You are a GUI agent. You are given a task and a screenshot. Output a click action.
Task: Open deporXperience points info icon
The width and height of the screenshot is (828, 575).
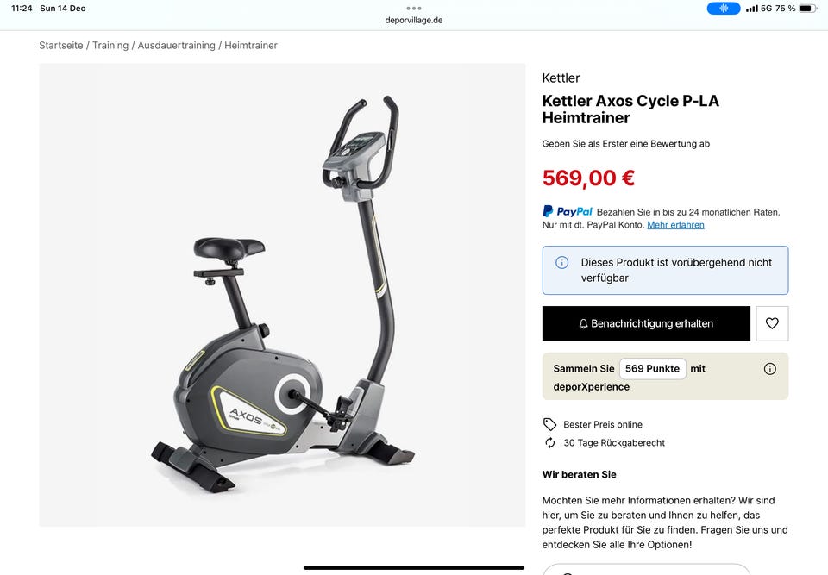click(x=769, y=369)
